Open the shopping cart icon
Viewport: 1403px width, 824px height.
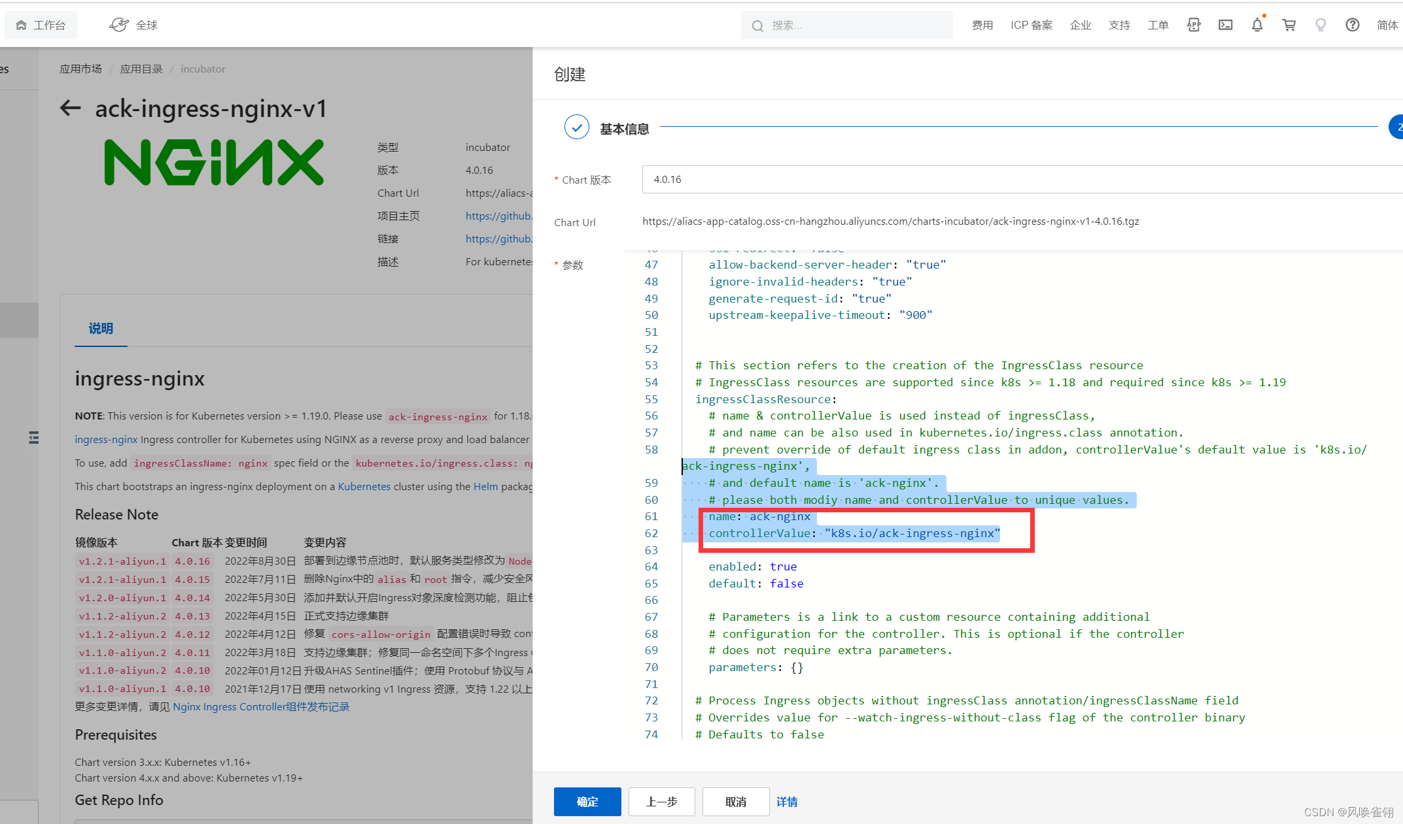pos(1289,25)
